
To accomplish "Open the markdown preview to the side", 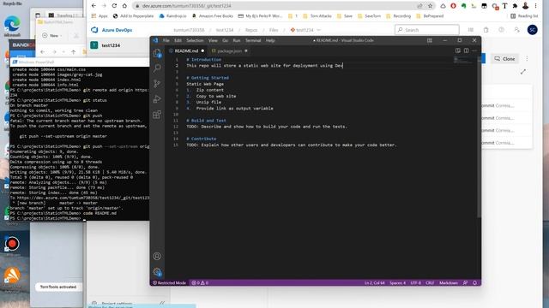I will pos(457,51).
